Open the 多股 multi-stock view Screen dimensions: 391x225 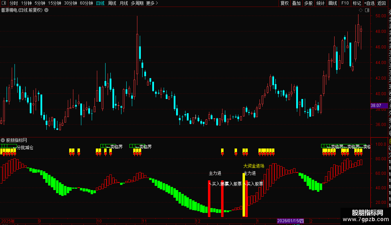pyautogui.click(x=308, y=3)
